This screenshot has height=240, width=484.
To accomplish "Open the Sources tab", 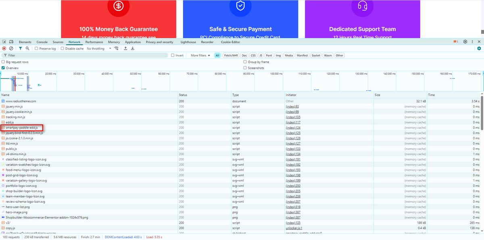I will (58, 42).
